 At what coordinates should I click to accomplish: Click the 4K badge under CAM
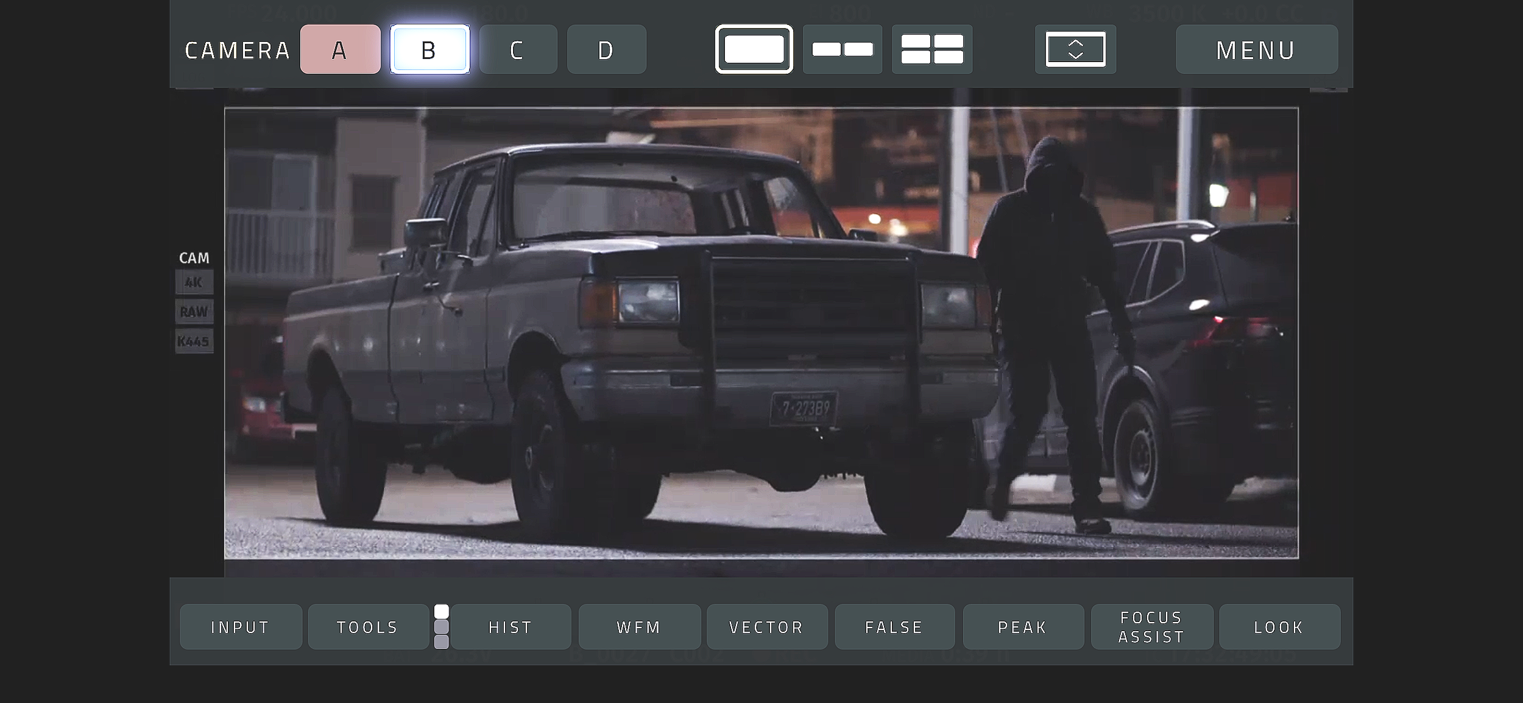pos(194,282)
